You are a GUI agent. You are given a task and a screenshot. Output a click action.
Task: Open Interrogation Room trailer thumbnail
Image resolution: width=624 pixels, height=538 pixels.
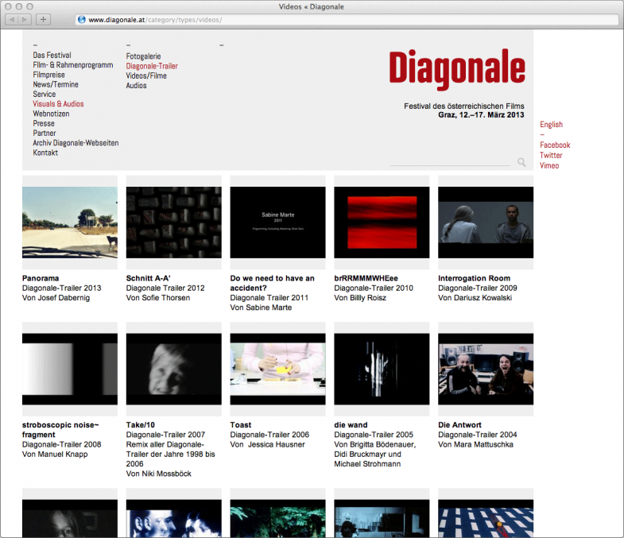[x=486, y=222]
